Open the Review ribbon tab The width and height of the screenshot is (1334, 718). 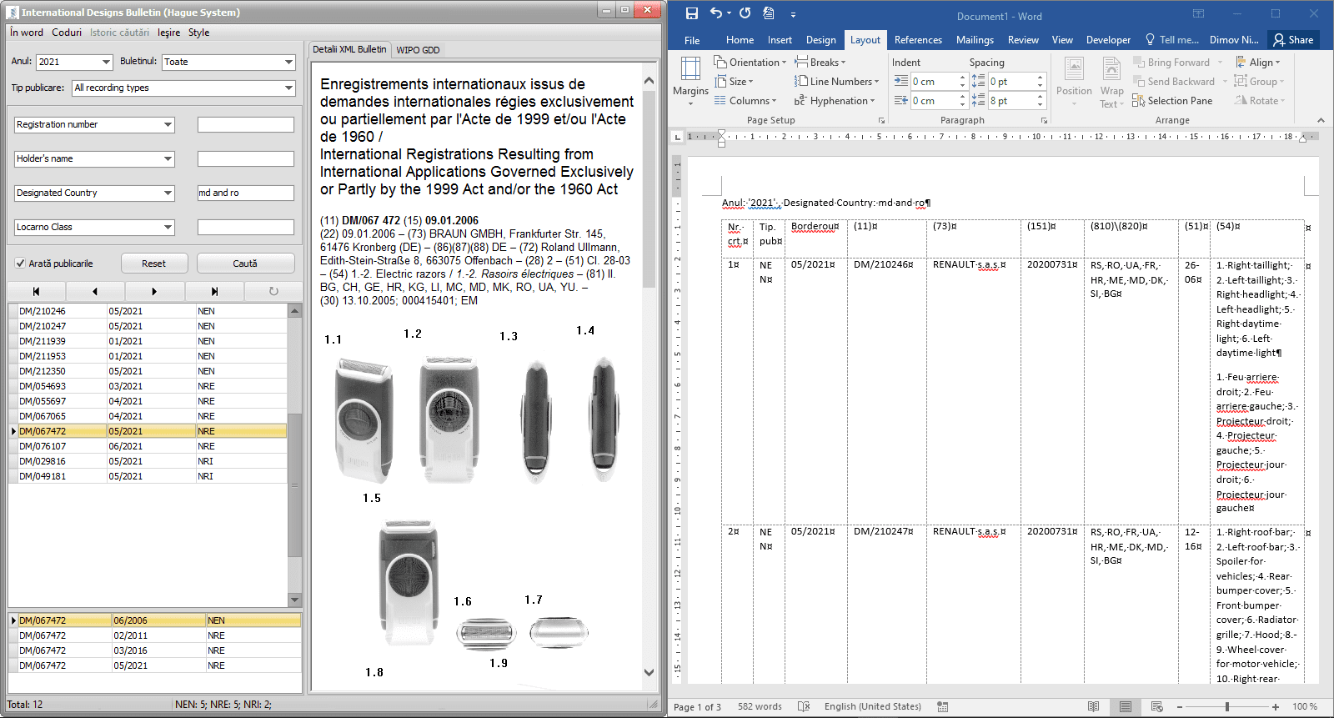(1023, 40)
